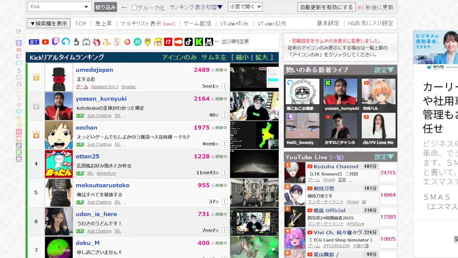Click ottan25 Adventure tag
The height and width of the screenshot is (258, 458).
click(x=106, y=173)
